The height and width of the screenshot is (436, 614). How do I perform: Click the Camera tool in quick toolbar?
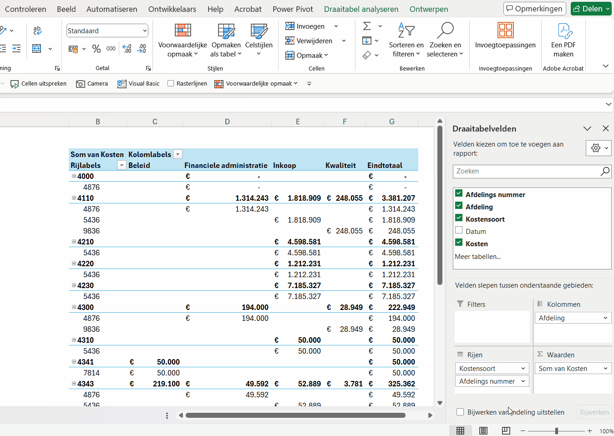pyautogui.click(x=92, y=84)
